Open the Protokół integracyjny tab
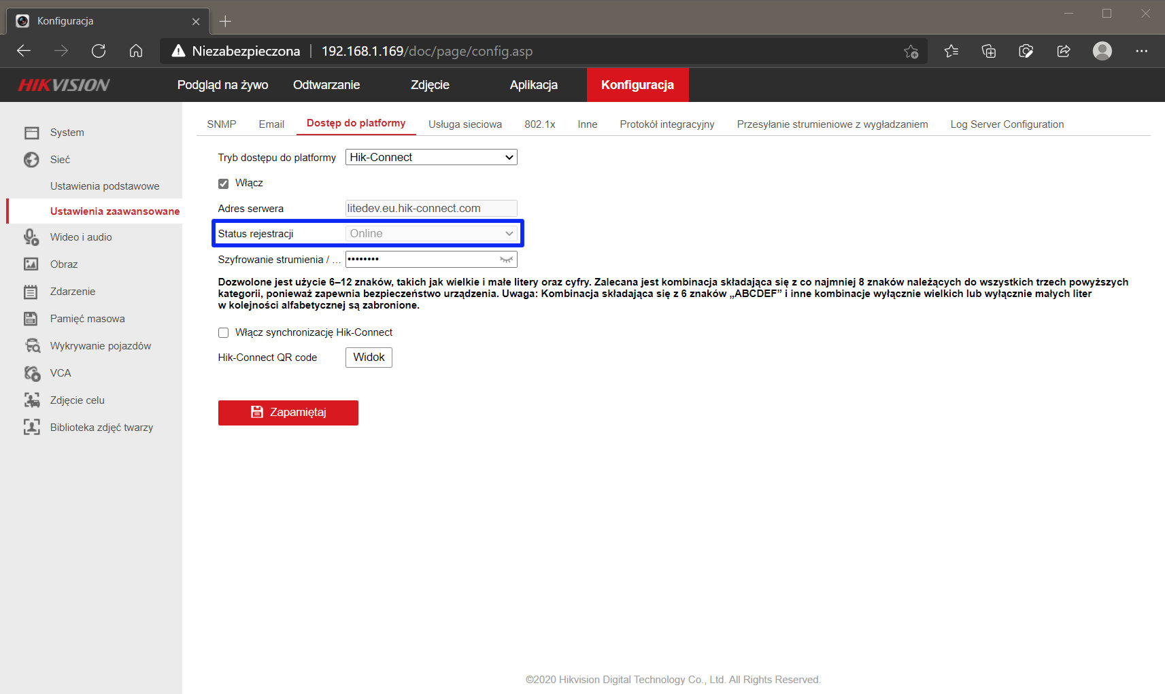This screenshot has width=1165, height=694. pos(667,124)
